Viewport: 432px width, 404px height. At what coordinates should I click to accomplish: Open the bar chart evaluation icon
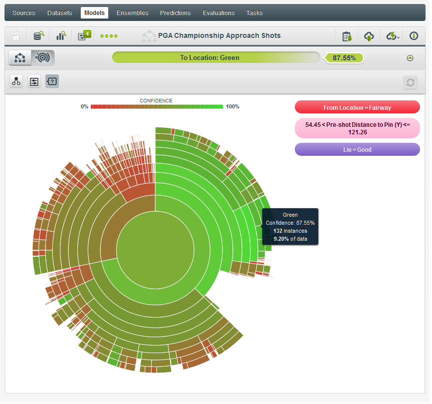pyautogui.click(x=61, y=36)
